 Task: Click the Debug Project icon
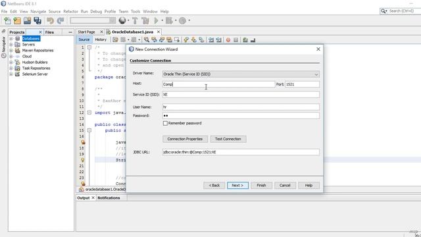point(169,20)
